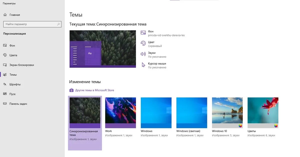Apply the Windows (светлая) theme thumbnail

coord(192,113)
